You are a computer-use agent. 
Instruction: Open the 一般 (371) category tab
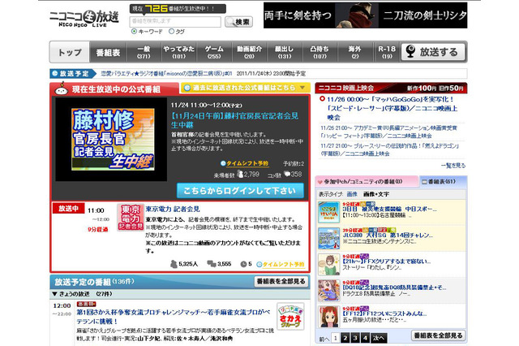(x=144, y=52)
